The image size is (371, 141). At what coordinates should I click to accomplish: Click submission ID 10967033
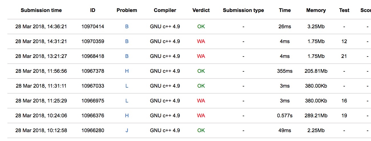click(x=93, y=86)
